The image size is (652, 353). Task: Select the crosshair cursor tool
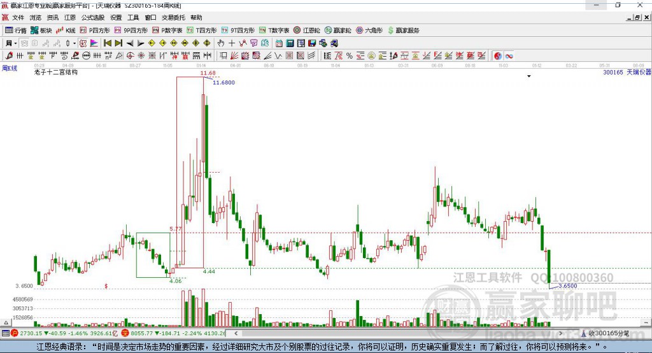tap(232, 43)
